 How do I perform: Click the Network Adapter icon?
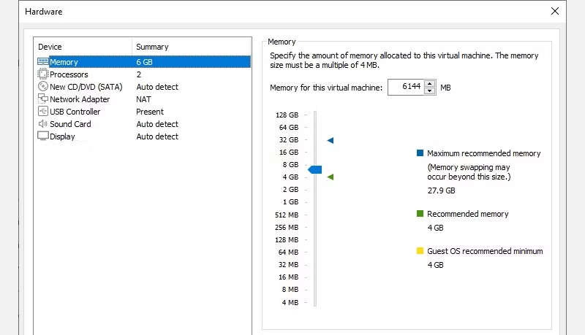42,99
